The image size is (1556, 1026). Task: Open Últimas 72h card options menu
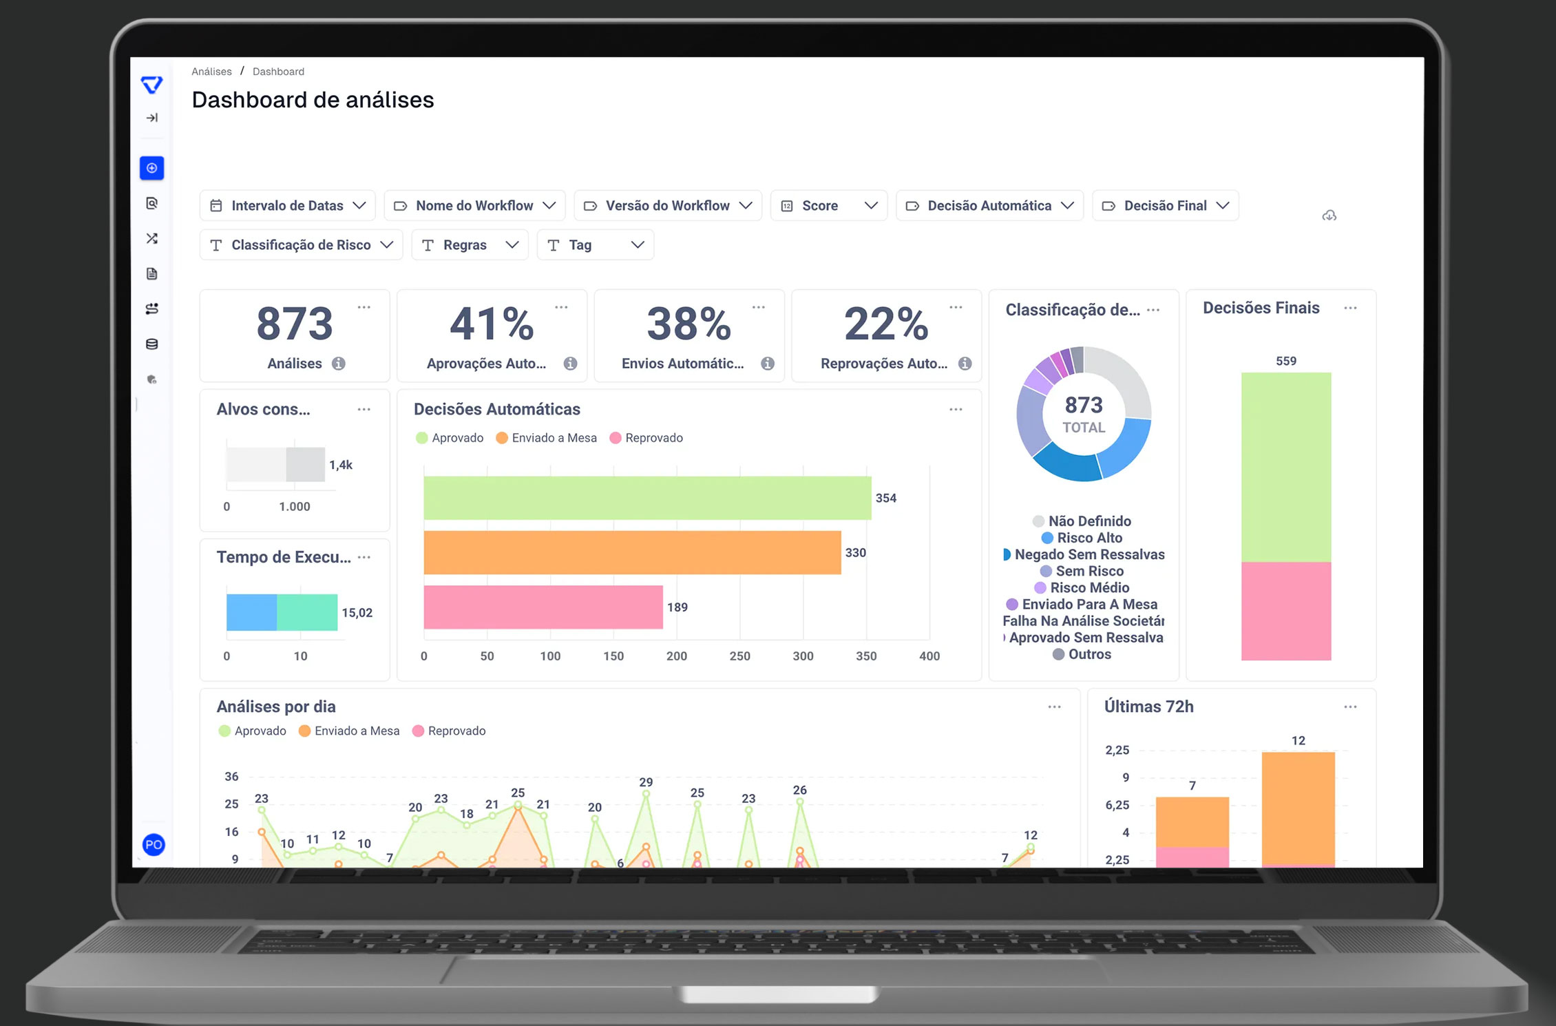pos(1350,706)
